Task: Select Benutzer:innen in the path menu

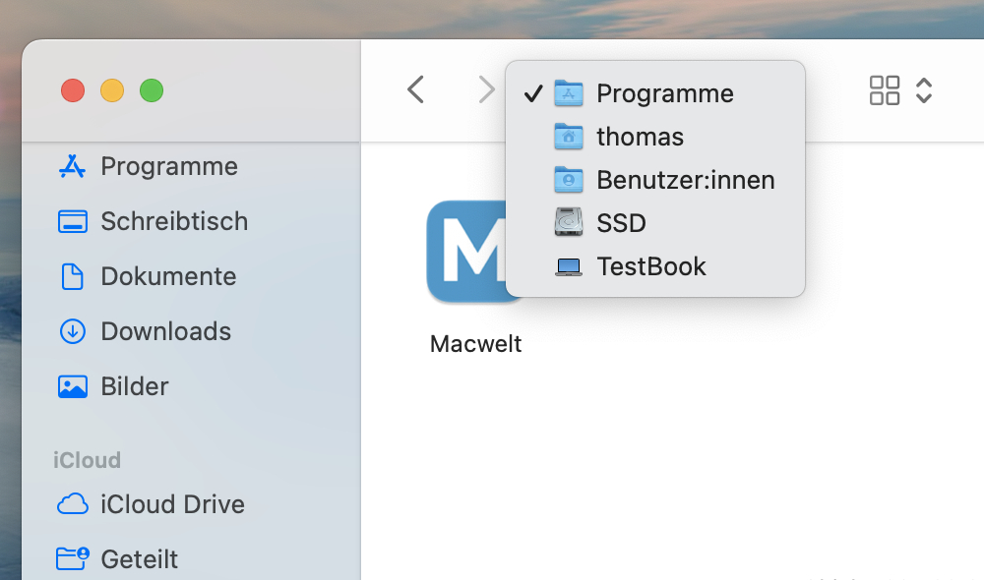Action: [655, 180]
